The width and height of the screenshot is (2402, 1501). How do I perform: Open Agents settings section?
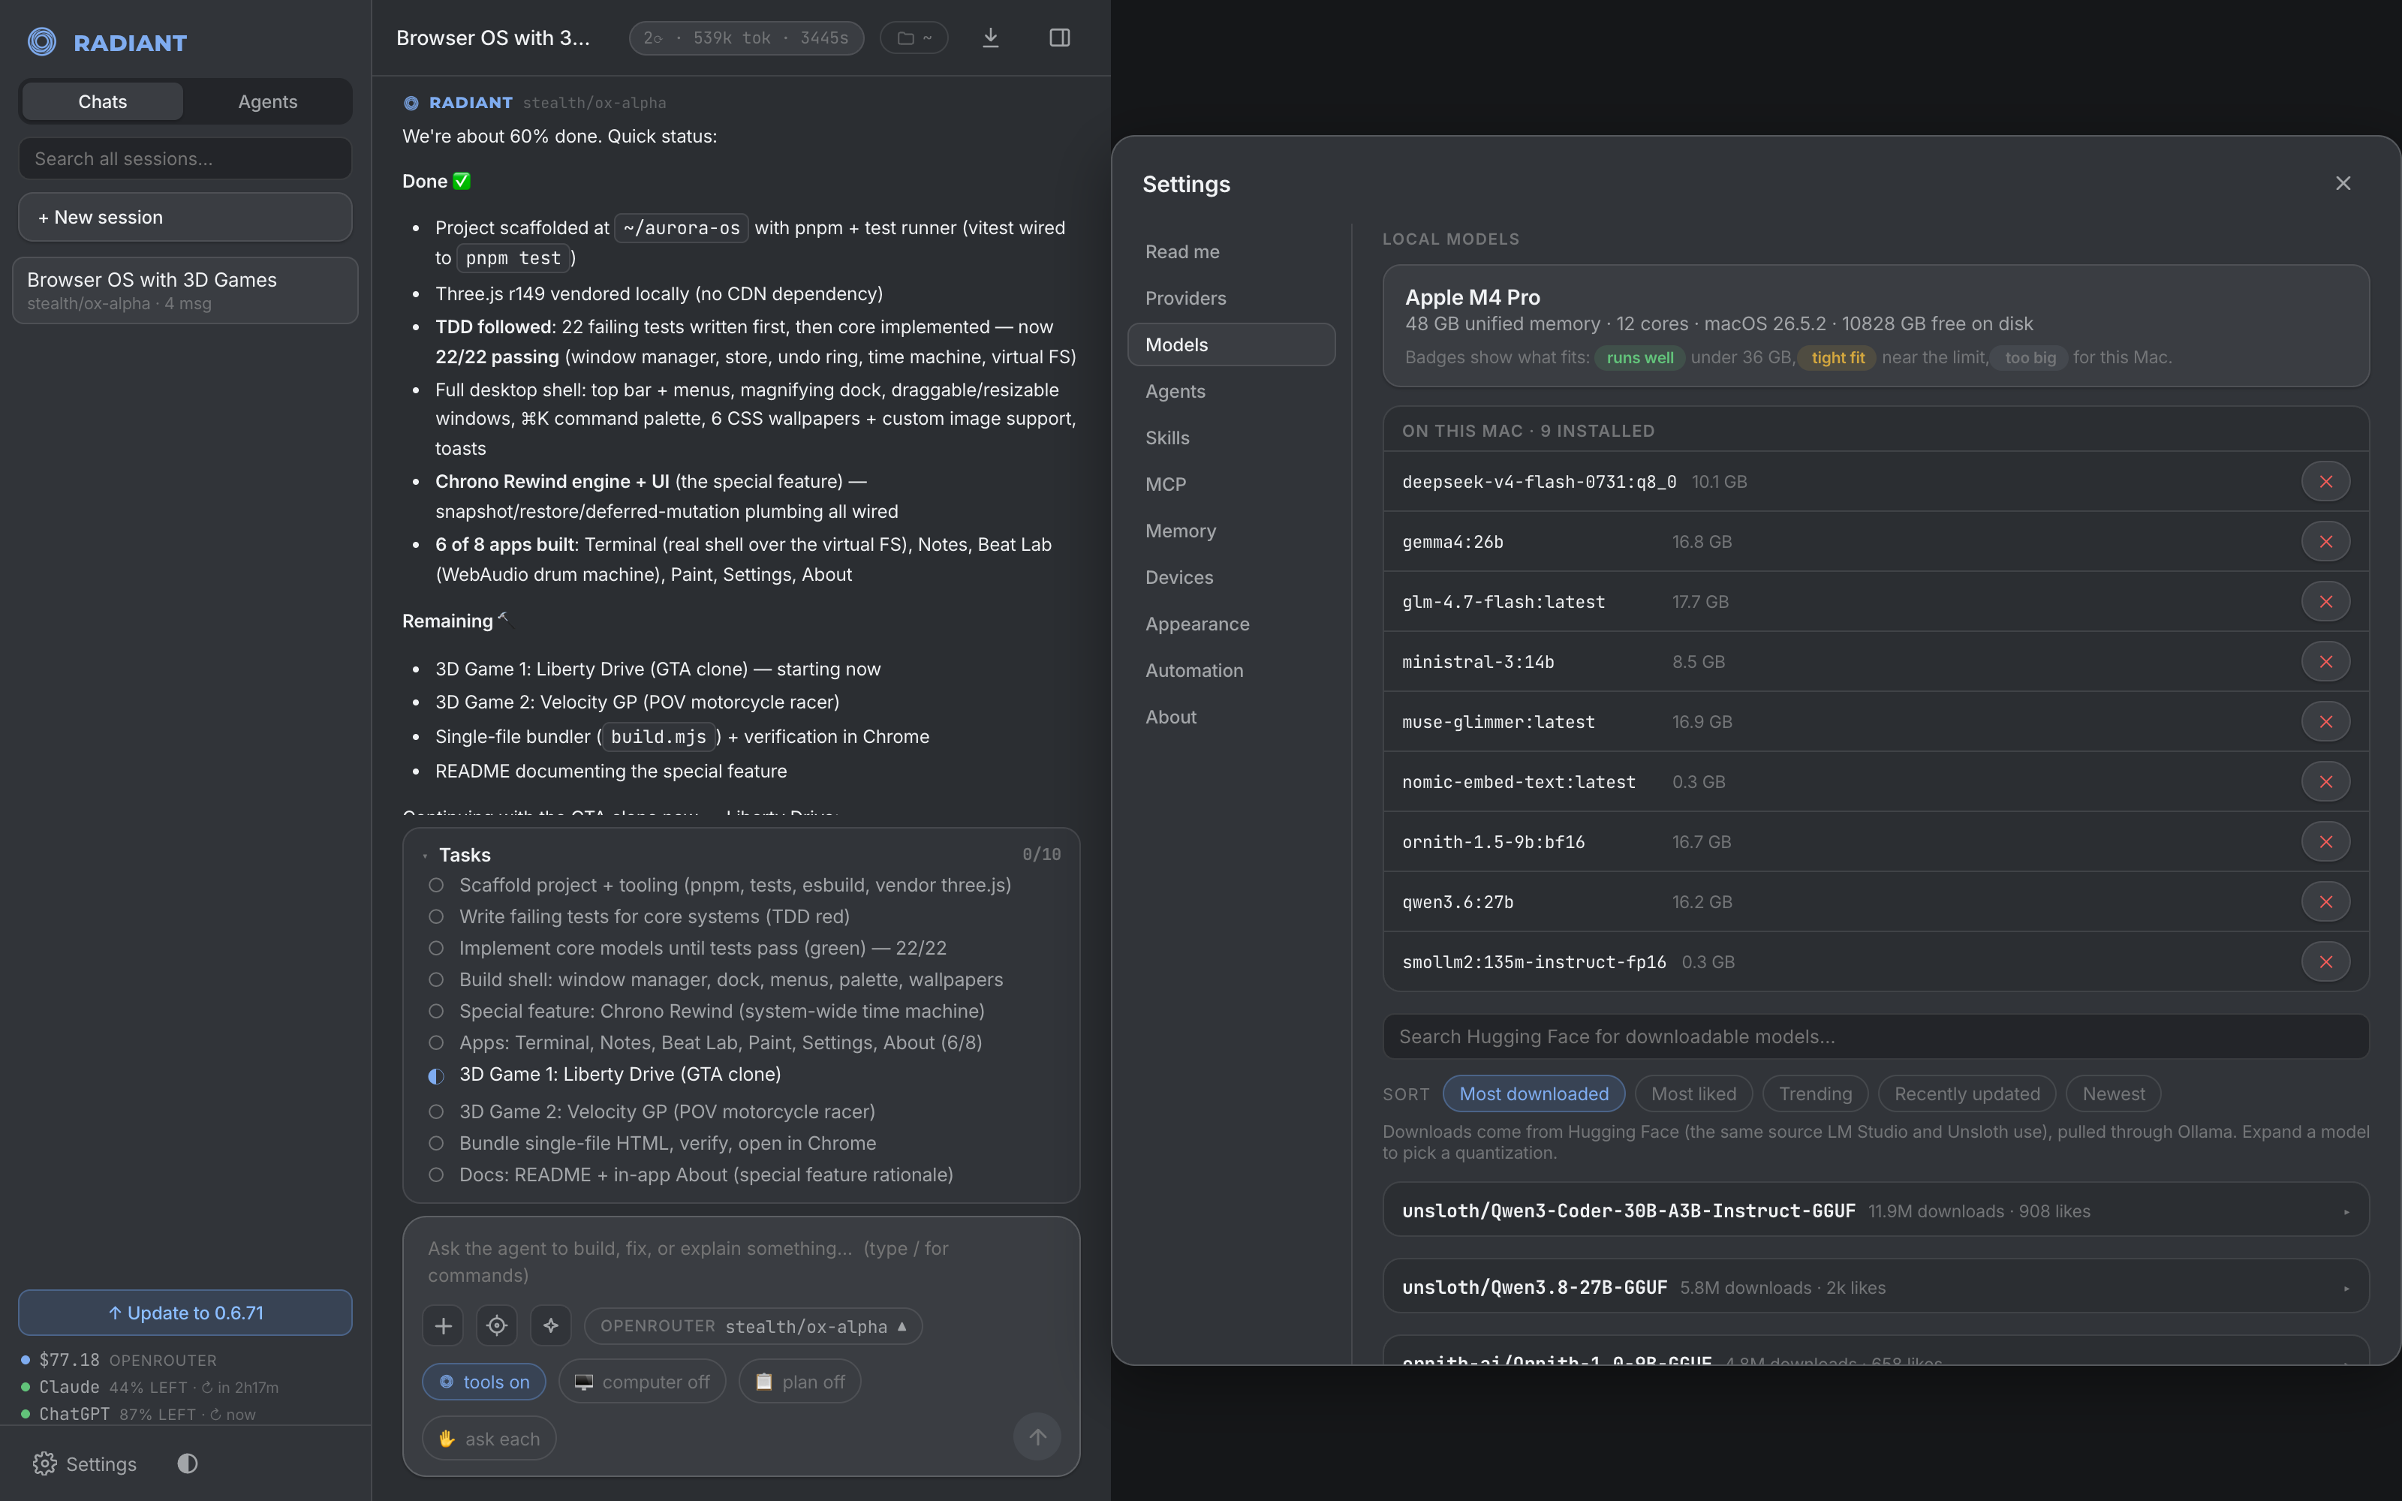pos(1232,391)
